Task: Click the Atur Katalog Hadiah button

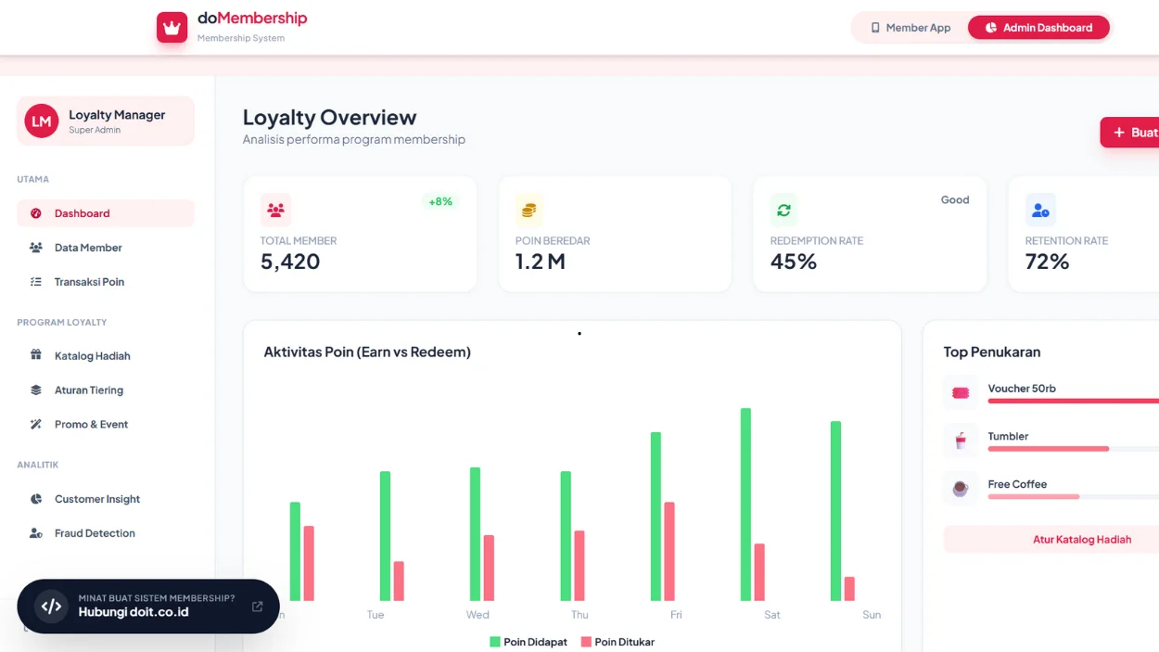Action: [x=1081, y=540]
